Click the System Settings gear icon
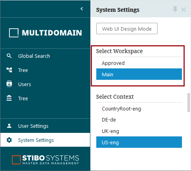Viewport: 191px width, 171px height. point(9,140)
